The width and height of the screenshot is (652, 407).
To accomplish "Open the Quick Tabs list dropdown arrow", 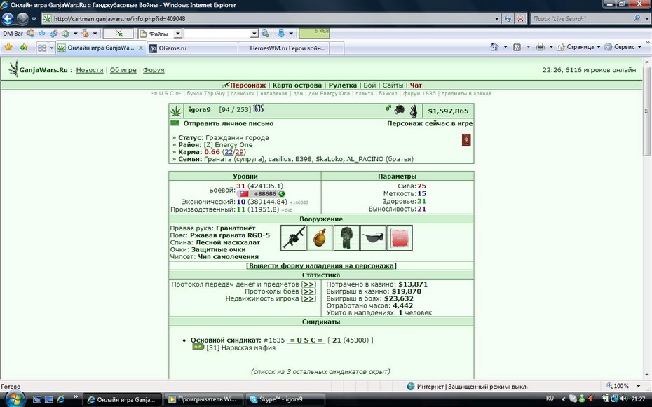I will [52, 48].
